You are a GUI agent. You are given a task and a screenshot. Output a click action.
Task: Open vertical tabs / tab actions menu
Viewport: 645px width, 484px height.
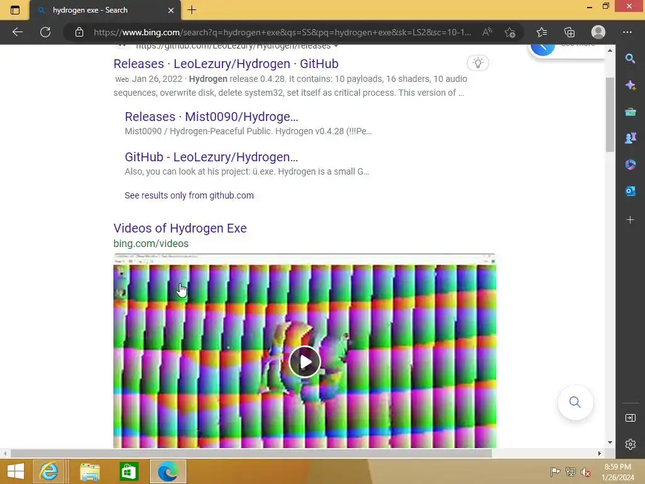[x=15, y=10]
